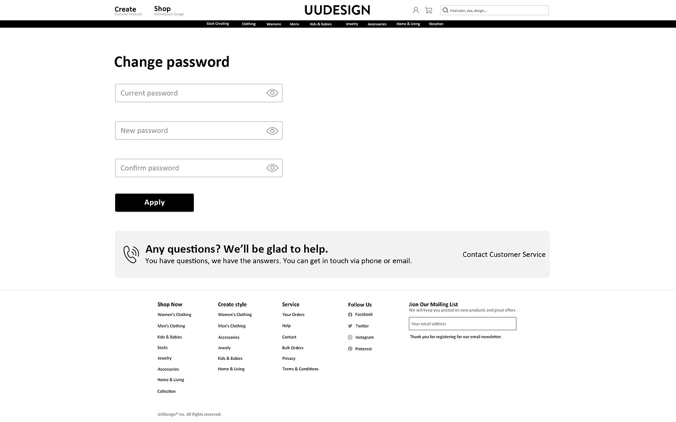The image size is (676, 422).
Task: Open the shopping cart icon
Action: 428,10
